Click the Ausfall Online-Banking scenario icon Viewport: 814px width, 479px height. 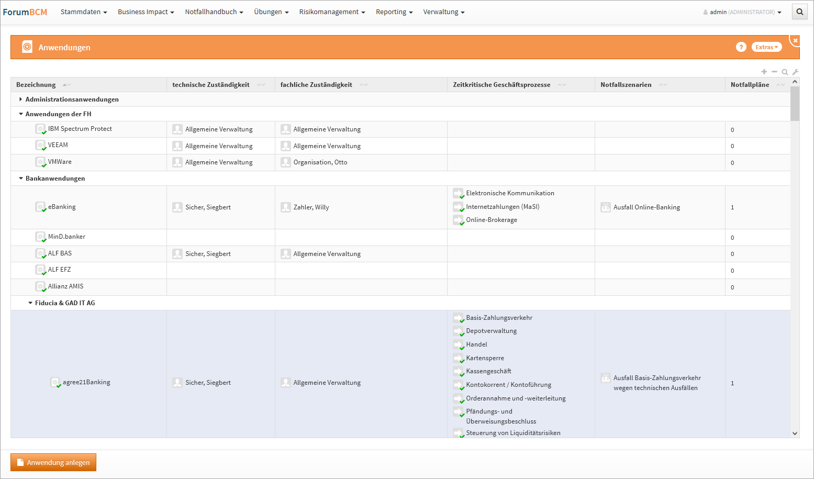(x=606, y=207)
